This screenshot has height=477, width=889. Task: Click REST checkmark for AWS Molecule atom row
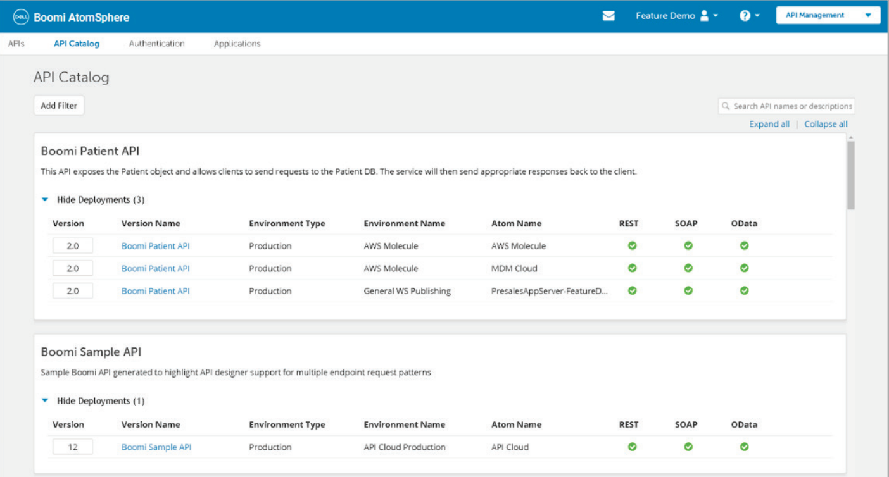click(632, 245)
